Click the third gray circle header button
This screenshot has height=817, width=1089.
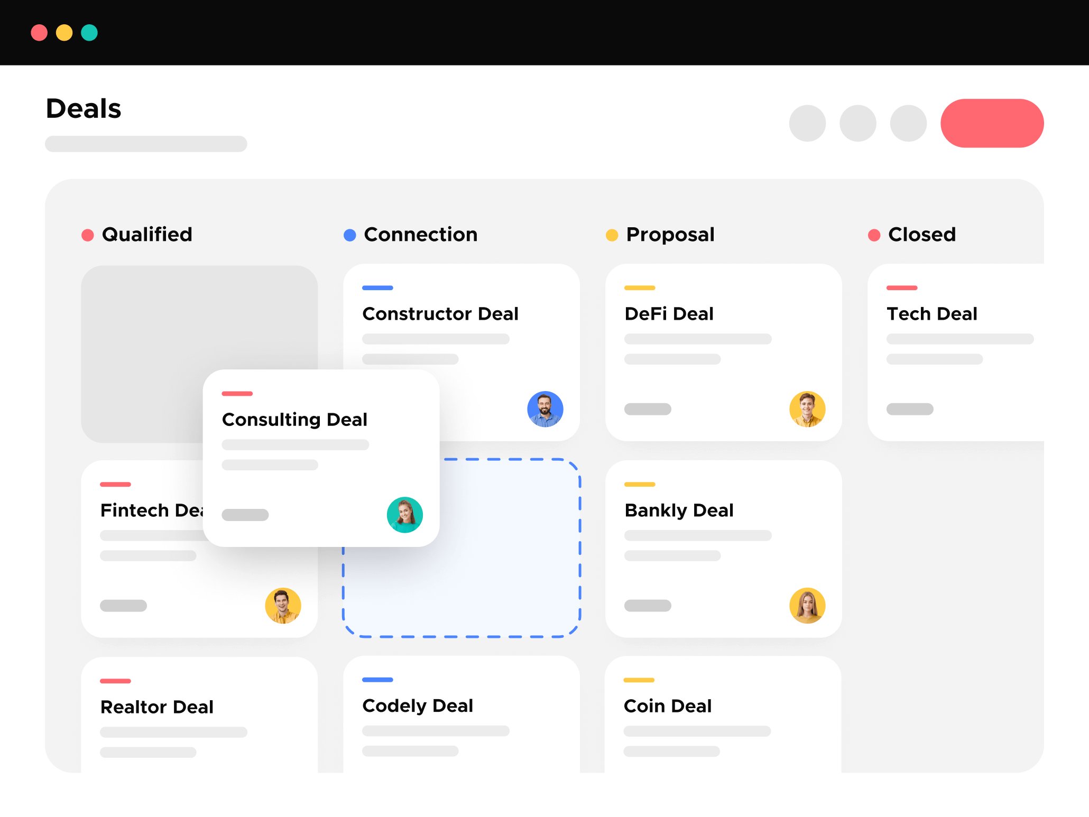908,123
